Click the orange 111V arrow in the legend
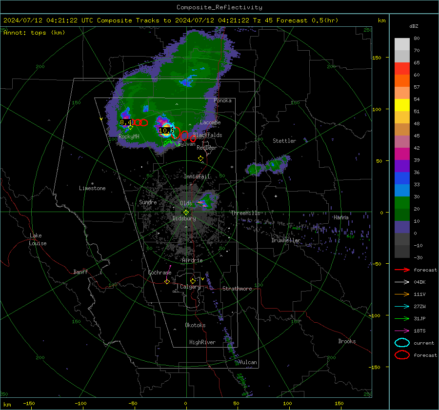439x410 pixels. 402,294
